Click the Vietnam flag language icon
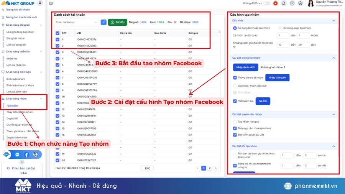The width and height of the screenshot is (345, 194). [x=275, y=3]
